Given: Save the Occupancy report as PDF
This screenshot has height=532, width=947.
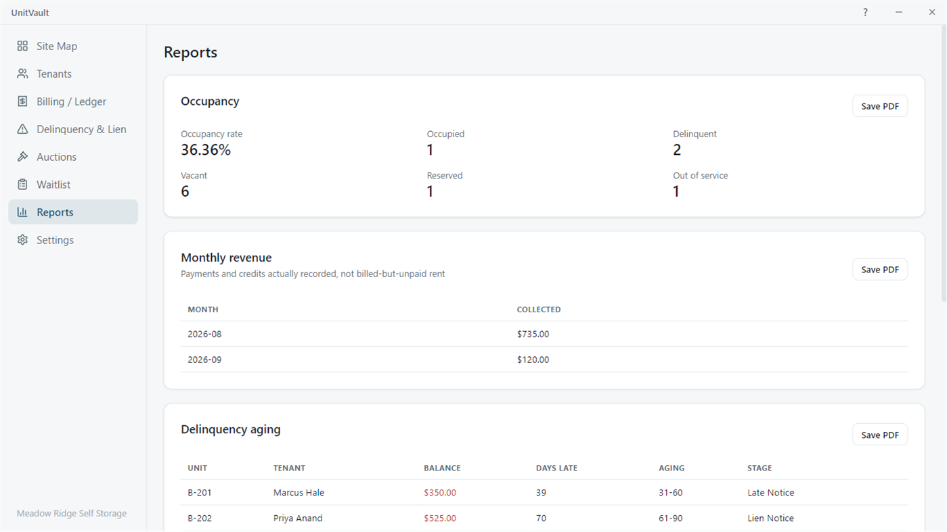Looking at the screenshot, I should [879, 106].
